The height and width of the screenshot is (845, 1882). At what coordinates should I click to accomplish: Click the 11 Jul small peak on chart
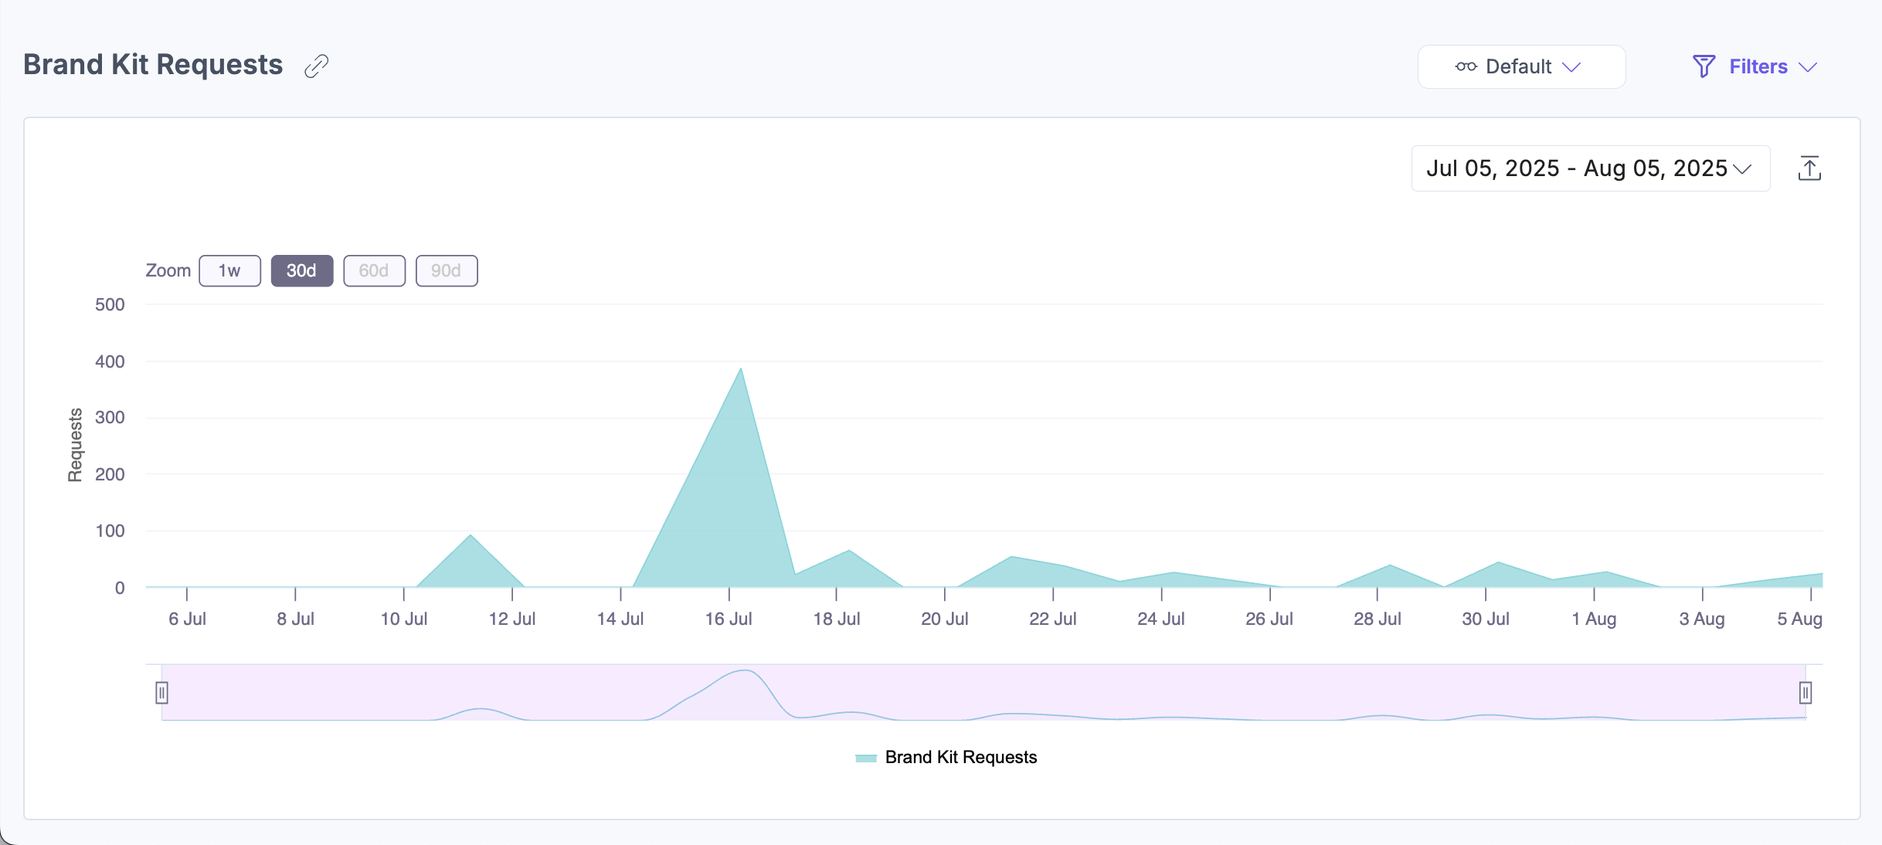[470, 536]
